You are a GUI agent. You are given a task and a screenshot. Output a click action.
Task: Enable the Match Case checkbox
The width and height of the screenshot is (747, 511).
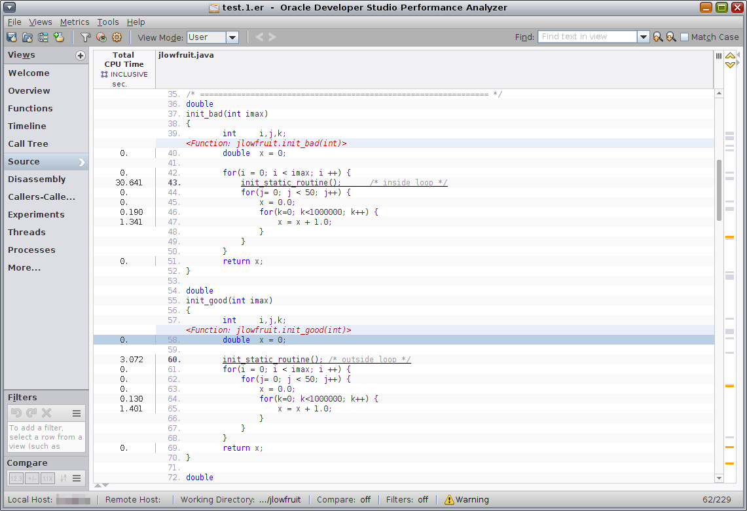(x=684, y=37)
